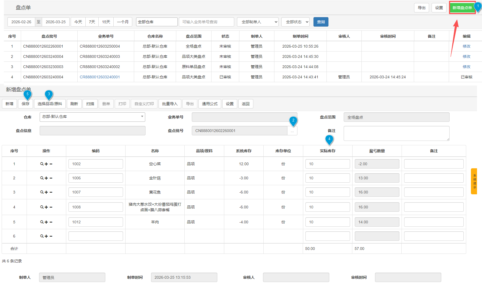Select the 7天 date range option
Screen dimensions: 482x292
92,22
